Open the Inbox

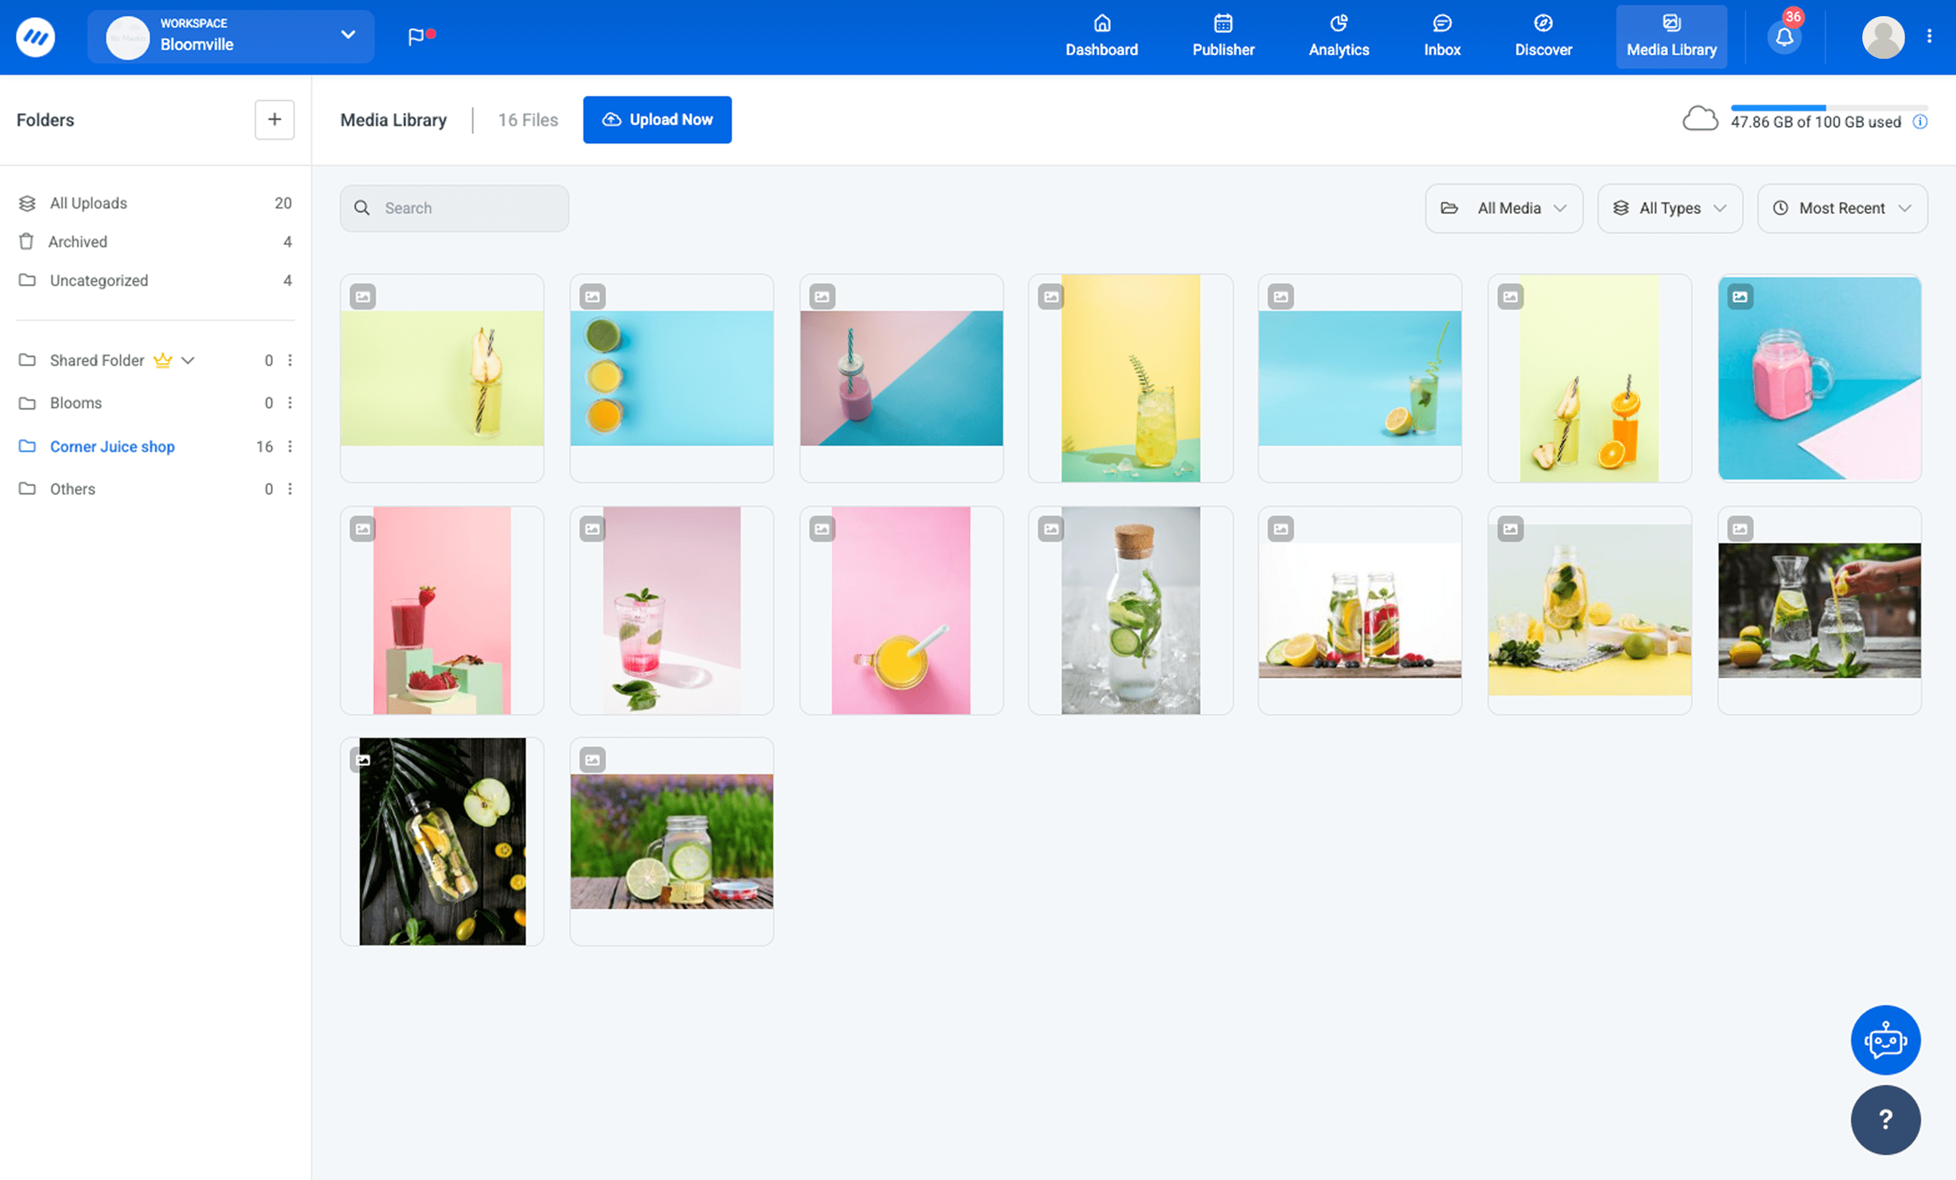coord(1441,36)
